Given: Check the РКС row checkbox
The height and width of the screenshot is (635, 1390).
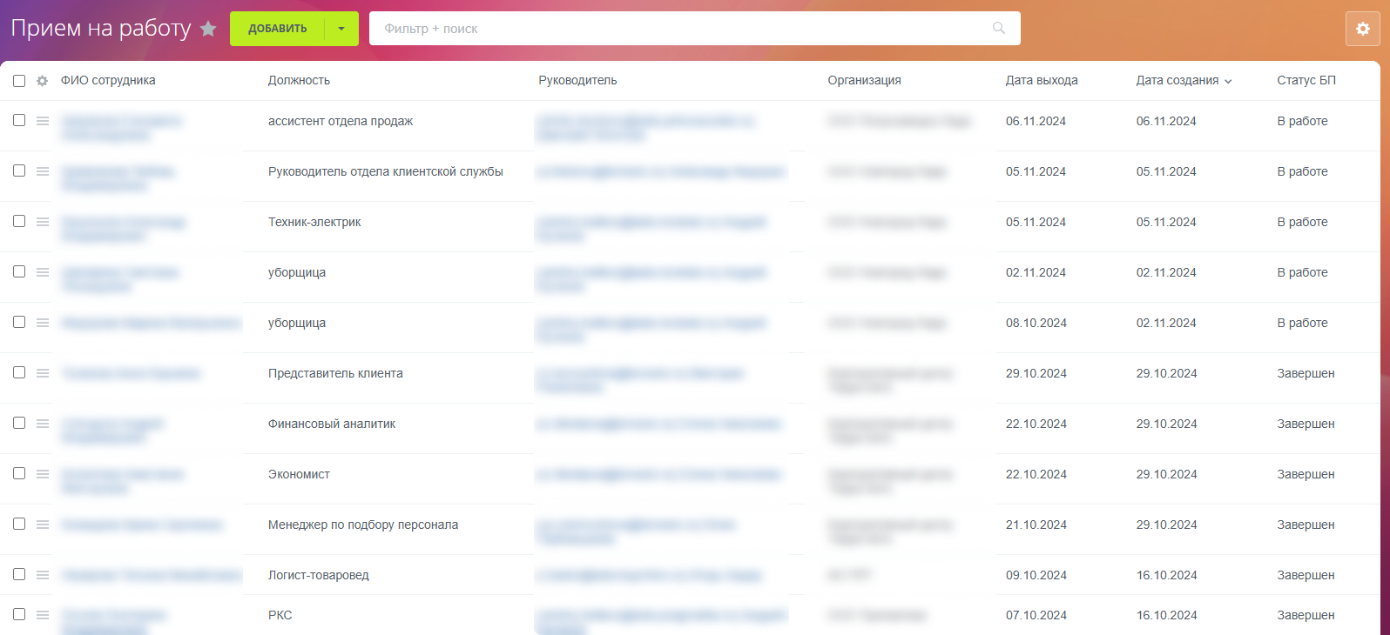Looking at the screenshot, I should point(19,614).
